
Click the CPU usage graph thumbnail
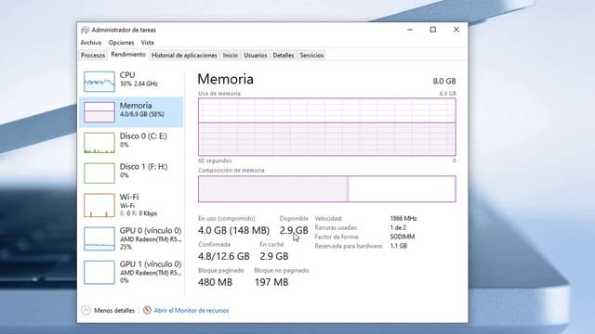[x=99, y=82]
